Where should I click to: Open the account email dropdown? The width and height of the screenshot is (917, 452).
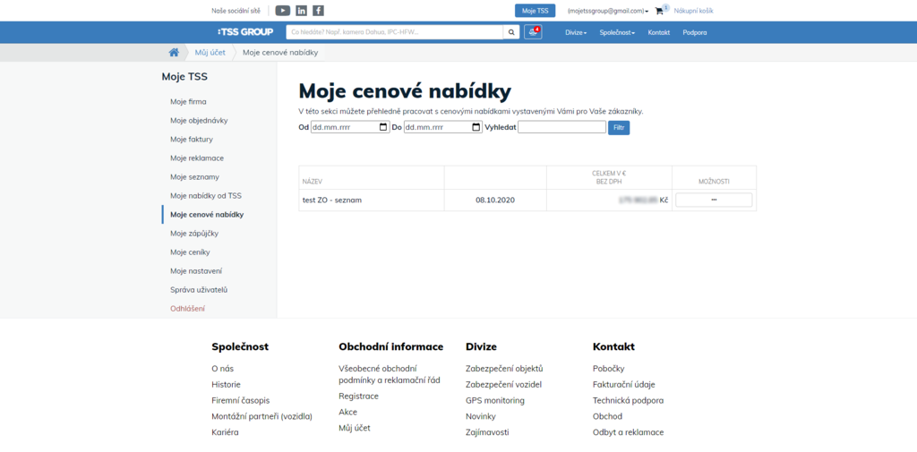(x=608, y=11)
